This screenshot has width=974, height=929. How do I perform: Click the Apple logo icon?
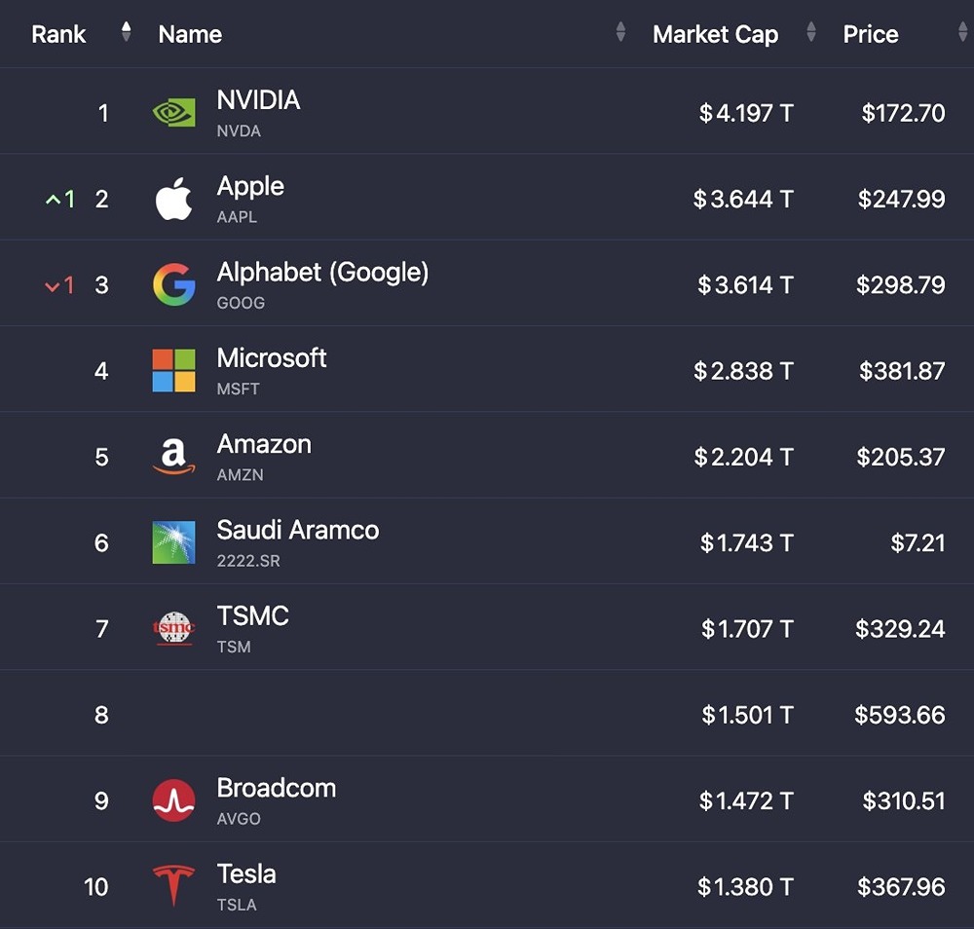(173, 200)
